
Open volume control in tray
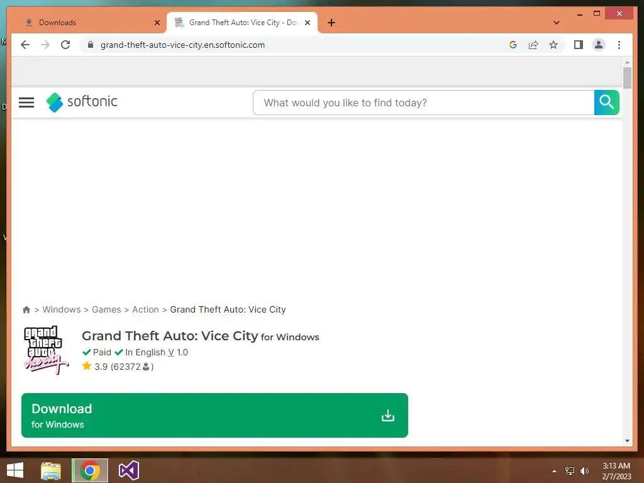(x=584, y=471)
